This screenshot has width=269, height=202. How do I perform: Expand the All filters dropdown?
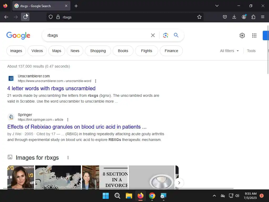coord(229,51)
